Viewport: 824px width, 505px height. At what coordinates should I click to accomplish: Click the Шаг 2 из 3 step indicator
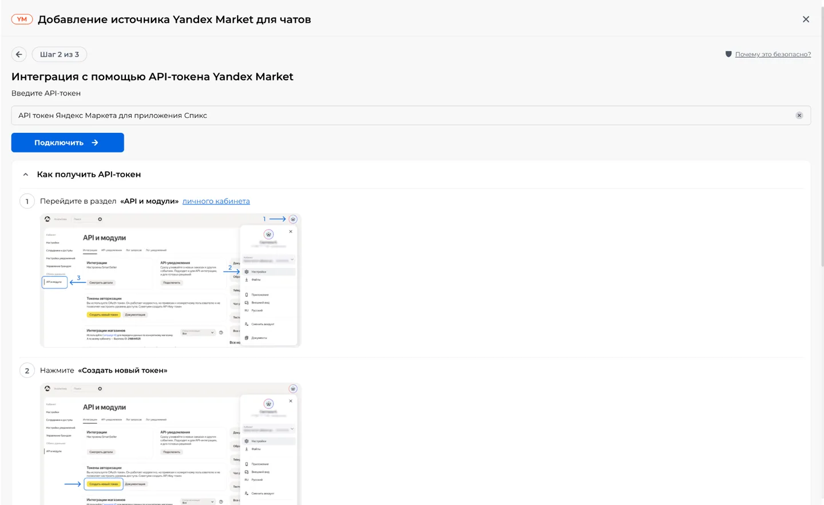[60, 54]
